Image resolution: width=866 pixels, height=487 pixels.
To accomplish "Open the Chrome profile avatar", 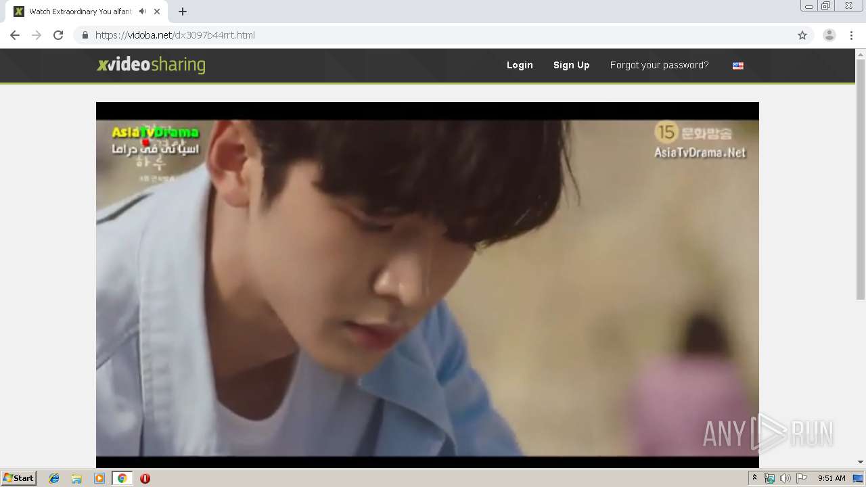I will coord(829,35).
